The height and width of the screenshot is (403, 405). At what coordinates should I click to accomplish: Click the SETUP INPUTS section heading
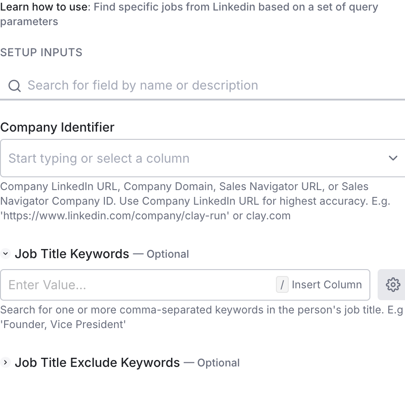click(x=41, y=52)
